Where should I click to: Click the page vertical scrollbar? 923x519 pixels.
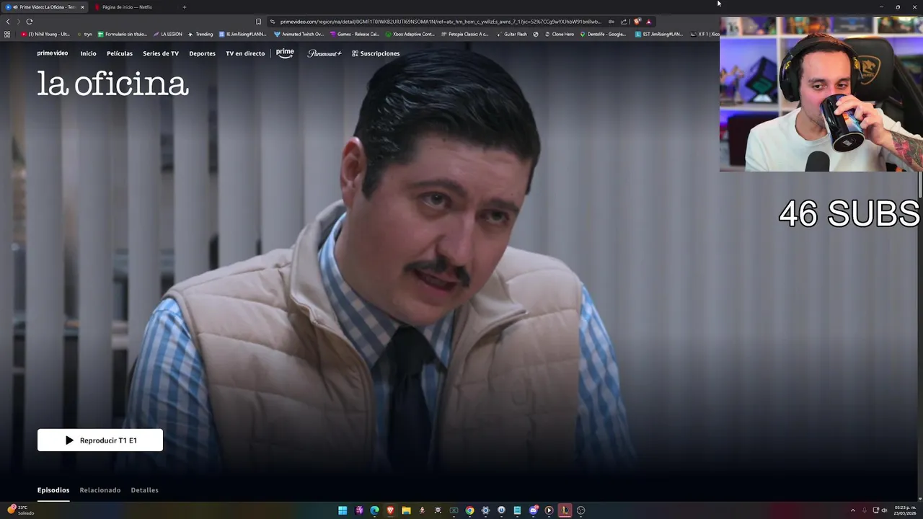click(x=919, y=184)
